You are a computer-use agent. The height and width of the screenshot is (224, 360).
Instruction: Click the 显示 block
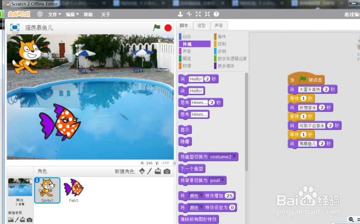(x=185, y=130)
